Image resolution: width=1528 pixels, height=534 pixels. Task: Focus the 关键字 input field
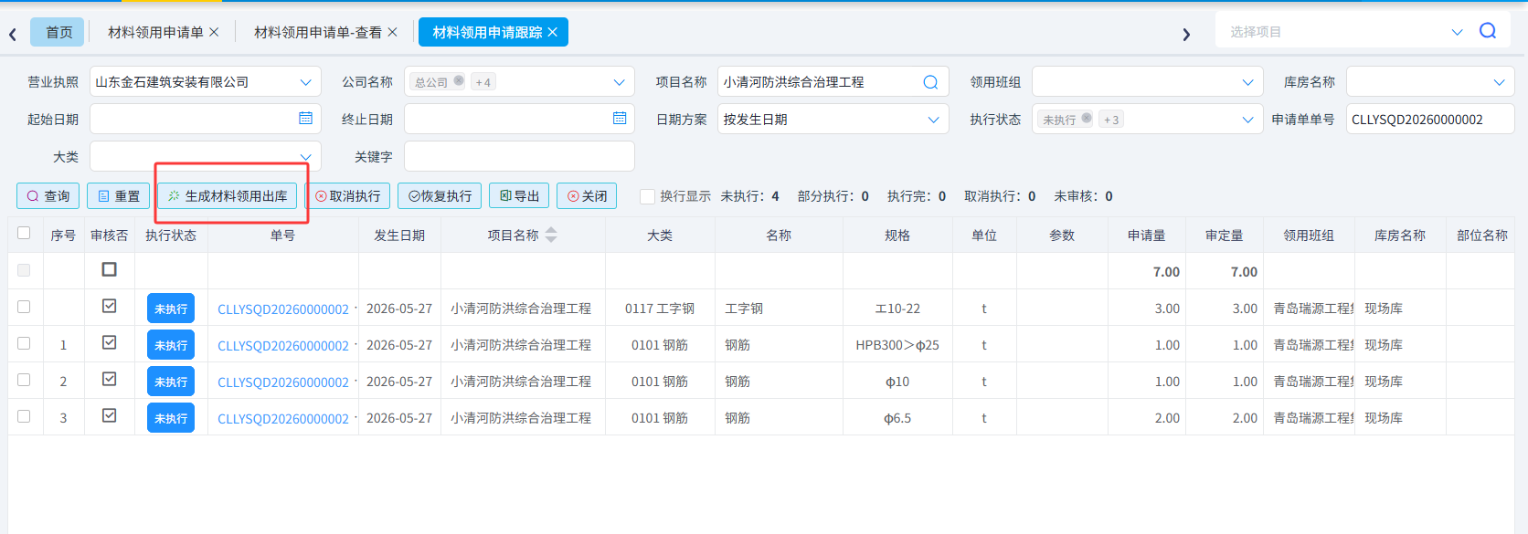point(519,156)
